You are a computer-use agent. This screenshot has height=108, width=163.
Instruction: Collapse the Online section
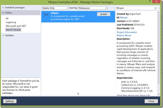click(3, 13)
